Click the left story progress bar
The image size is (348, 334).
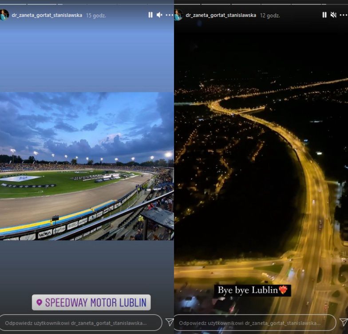87,4
